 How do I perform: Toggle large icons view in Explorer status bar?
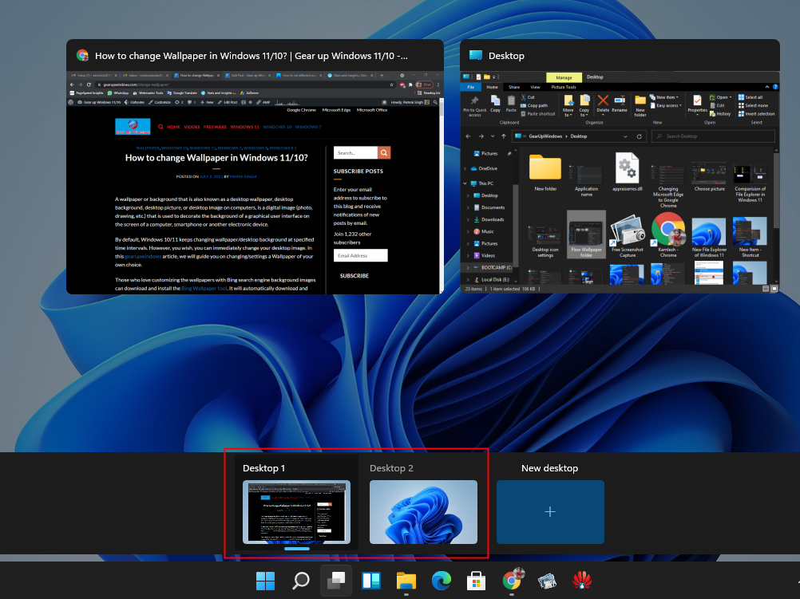pyautogui.click(x=773, y=288)
